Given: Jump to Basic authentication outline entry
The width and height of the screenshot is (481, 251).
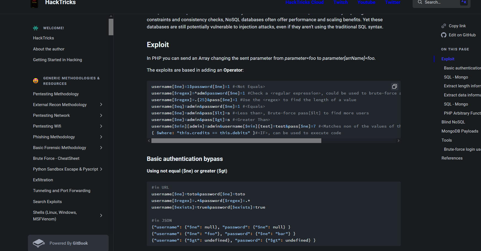Looking at the screenshot, I should 462,68.
